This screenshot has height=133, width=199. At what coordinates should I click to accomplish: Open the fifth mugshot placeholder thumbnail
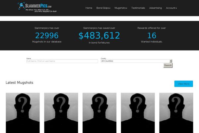click(x=176, y=113)
